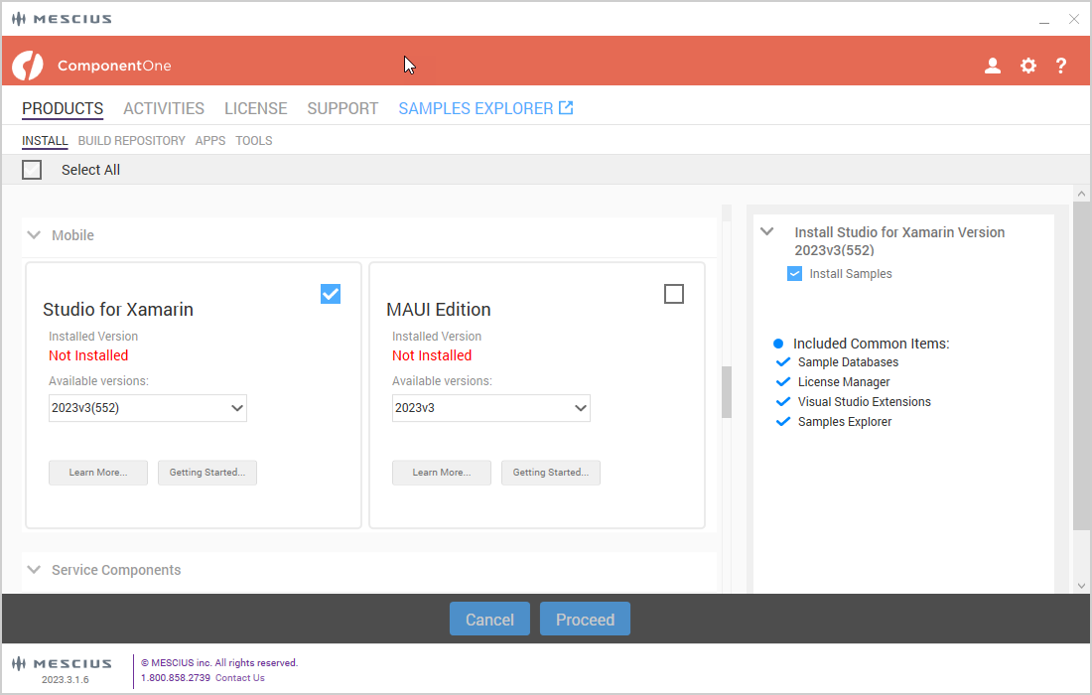Switch to the LICENSE tab
This screenshot has height=695, width=1092.
255,109
